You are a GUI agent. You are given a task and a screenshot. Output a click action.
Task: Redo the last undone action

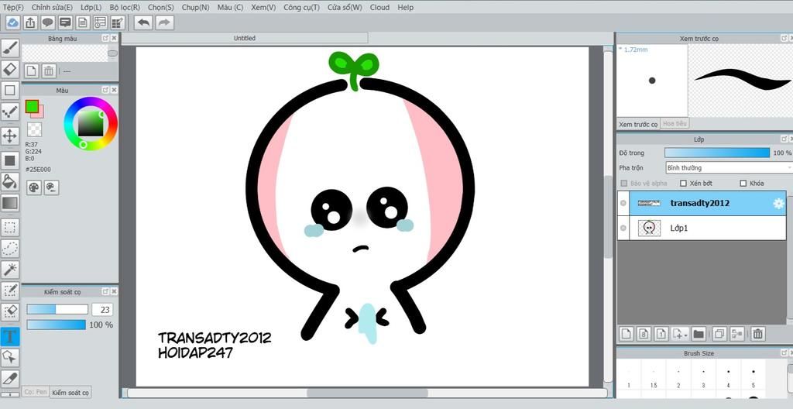click(x=164, y=22)
